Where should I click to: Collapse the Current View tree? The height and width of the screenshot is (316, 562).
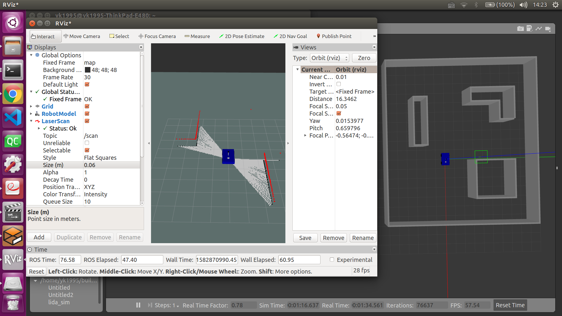point(298,70)
